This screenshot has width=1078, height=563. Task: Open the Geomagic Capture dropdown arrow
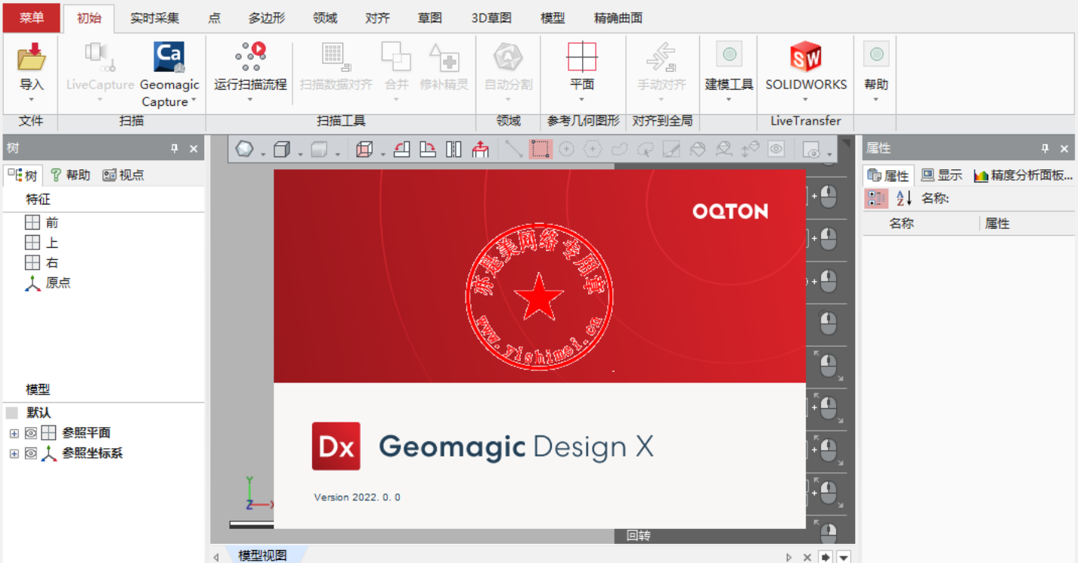point(194,101)
